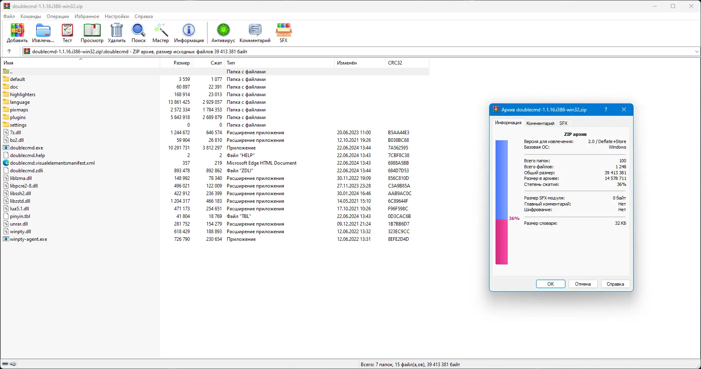Click the Отмена button

(x=583, y=284)
